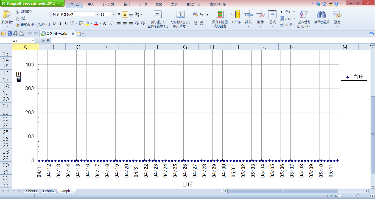The height and width of the screenshot is (199, 375).
Task: Click the Wrap Text (折り返して全体を表示する) icon
Action: click(x=158, y=14)
